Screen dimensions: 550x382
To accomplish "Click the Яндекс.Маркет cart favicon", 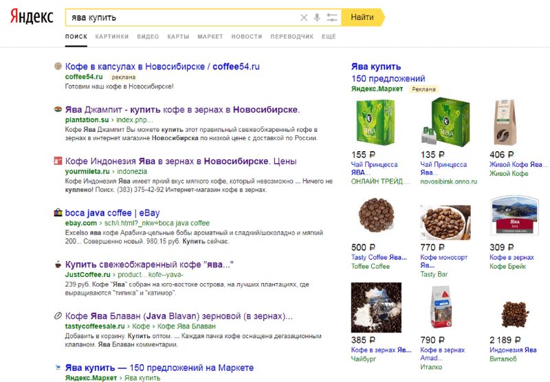I will 58,368.
